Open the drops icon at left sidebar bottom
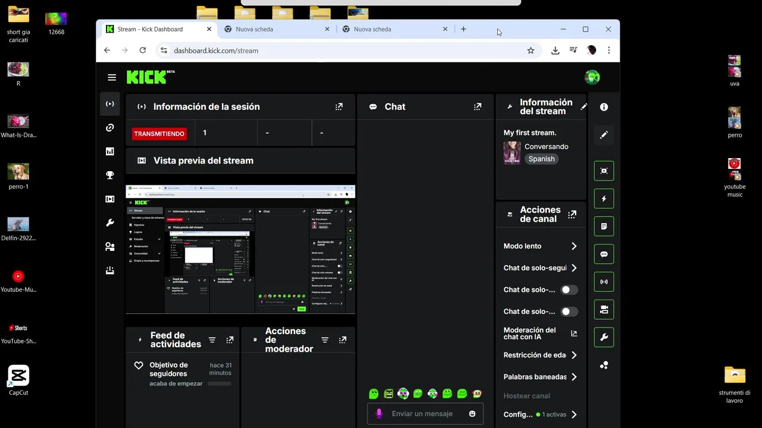The height and width of the screenshot is (428, 762). (x=110, y=270)
